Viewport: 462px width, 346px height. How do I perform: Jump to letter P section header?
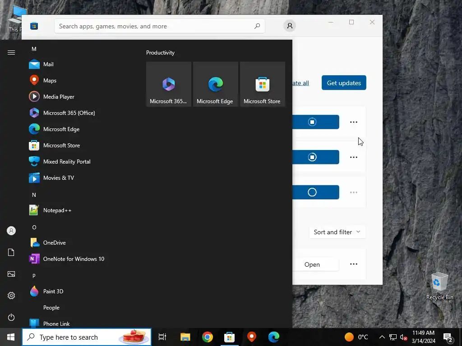[x=34, y=276]
